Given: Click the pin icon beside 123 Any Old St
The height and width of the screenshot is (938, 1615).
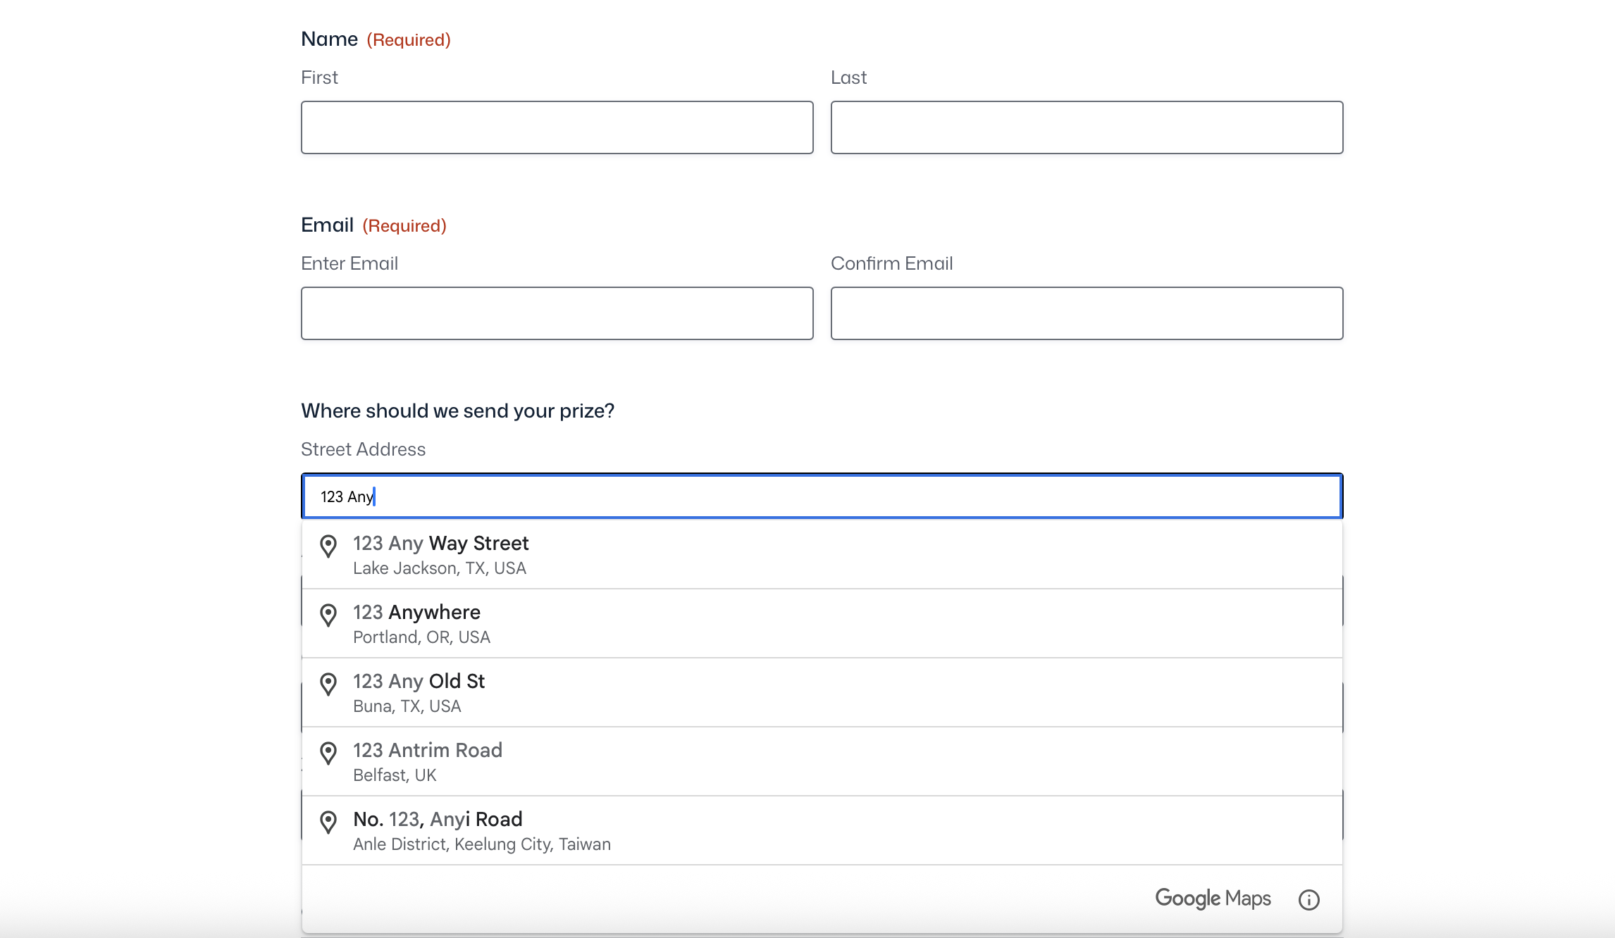Looking at the screenshot, I should (x=328, y=684).
